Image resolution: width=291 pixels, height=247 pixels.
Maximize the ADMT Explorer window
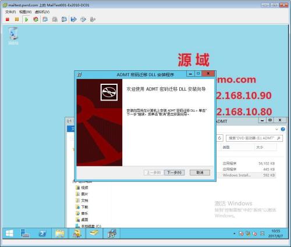[270, 120]
